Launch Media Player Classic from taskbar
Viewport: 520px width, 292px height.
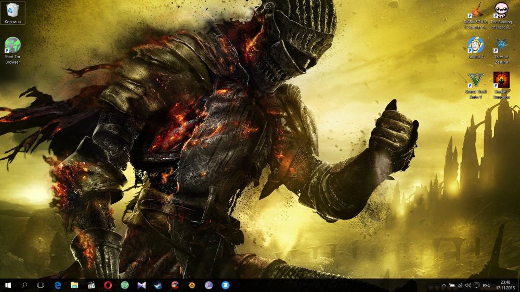point(91,285)
